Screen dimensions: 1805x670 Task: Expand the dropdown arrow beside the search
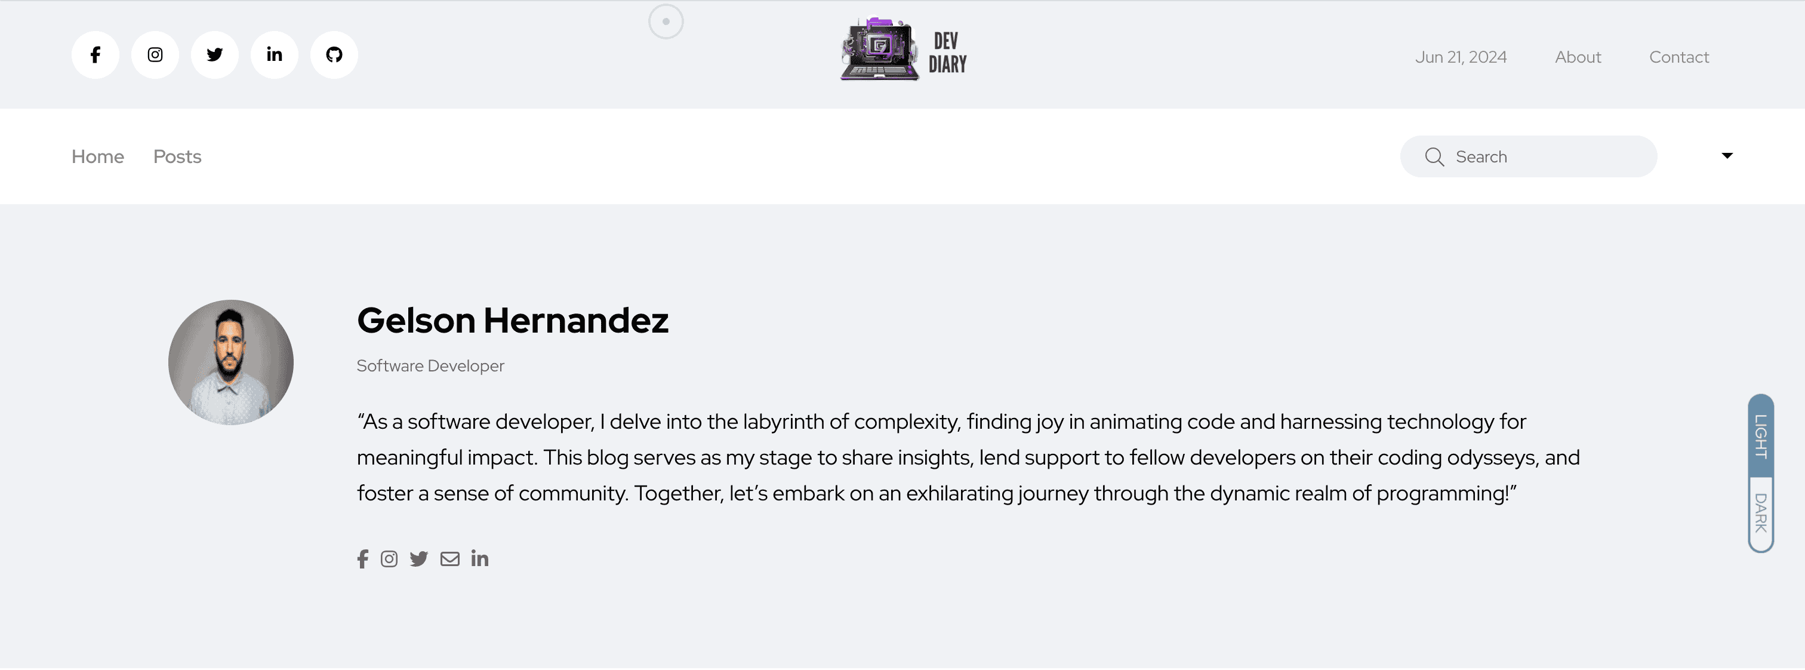pyautogui.click(x=1727, y=156)
